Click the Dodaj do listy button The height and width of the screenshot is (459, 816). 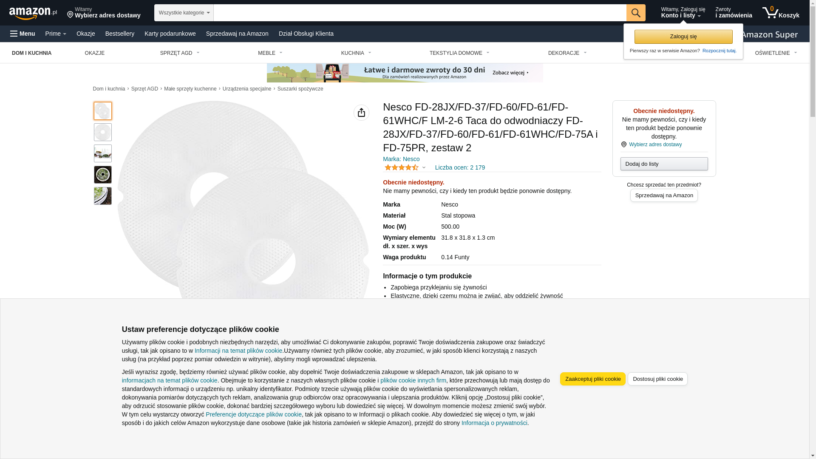coord(664,164)
